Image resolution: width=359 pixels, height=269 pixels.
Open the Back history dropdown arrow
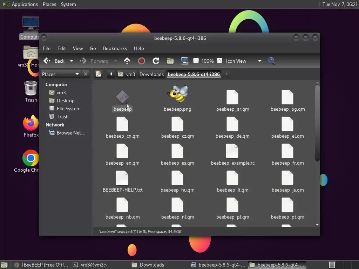[x=72, y=61]
